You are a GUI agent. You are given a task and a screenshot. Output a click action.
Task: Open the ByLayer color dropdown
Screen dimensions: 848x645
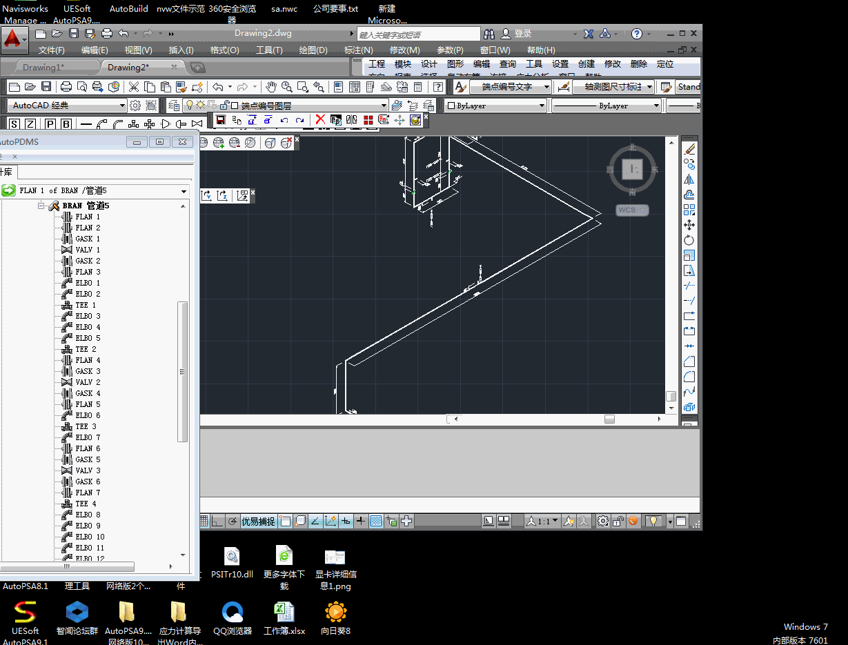[x=494, y=106]
